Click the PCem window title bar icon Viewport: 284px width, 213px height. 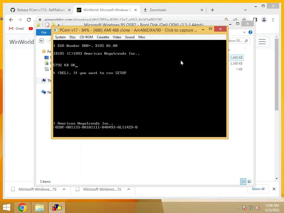click(56, 30)
